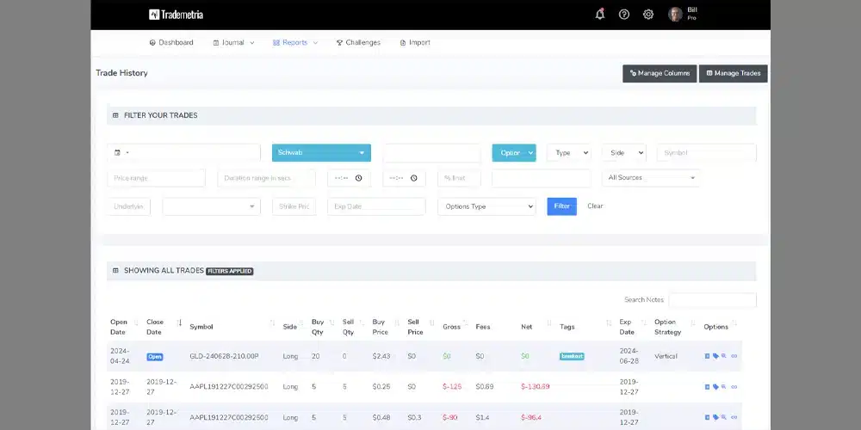Click the tag icon in the $-96.4 trade row
The image size is (861, 430).
click(x=715, y=417)
